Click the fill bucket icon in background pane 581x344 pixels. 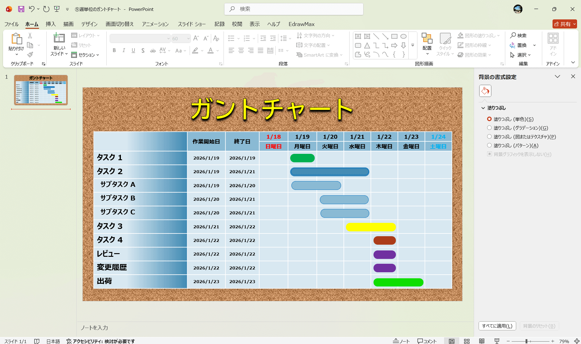tap(485, 91)
